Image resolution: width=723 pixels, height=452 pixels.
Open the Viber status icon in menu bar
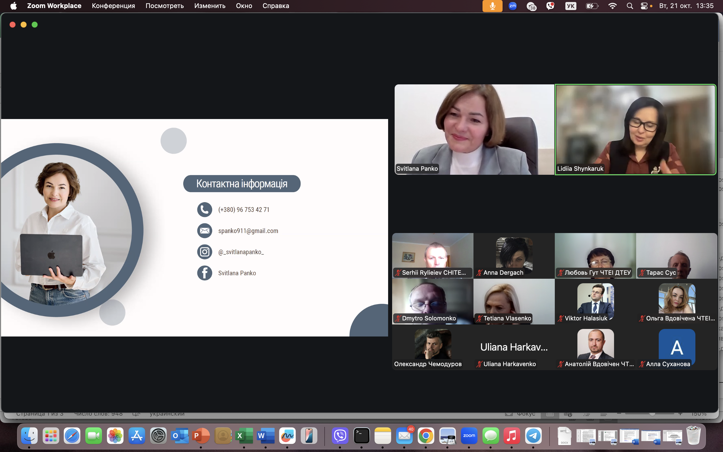[x=550, y=6]
